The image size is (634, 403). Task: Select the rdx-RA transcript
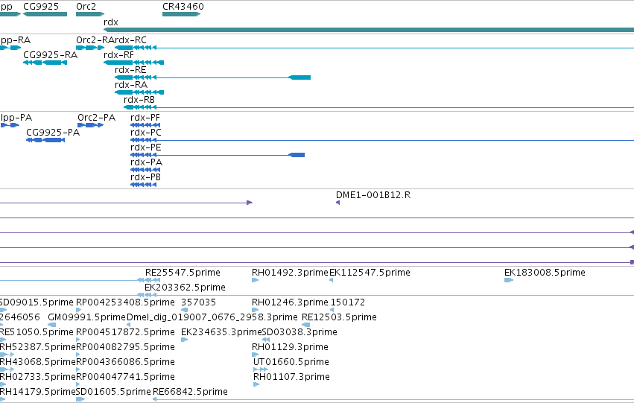pyautogui.click(x=139, y=92)
